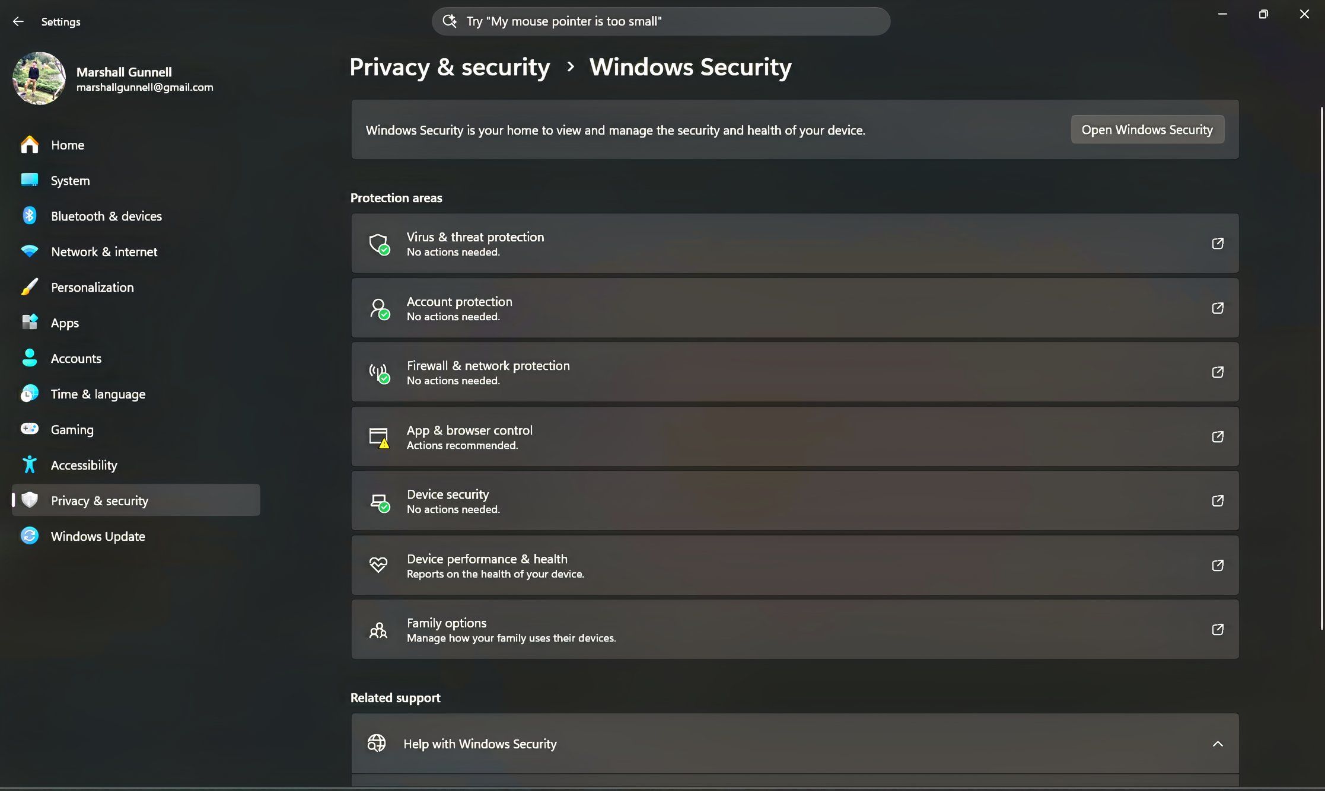Click the breadcrumb chevron separator
This screenshot has height=791, width=1325.
[571, 67]
